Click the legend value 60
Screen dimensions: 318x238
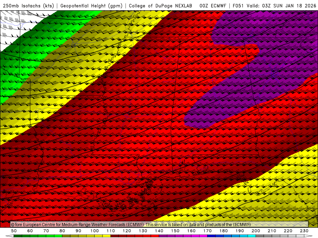[30, 231]
